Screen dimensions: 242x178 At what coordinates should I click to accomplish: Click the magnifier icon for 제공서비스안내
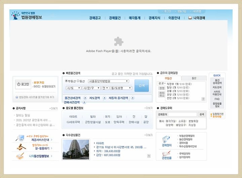(x=20, y=138)
